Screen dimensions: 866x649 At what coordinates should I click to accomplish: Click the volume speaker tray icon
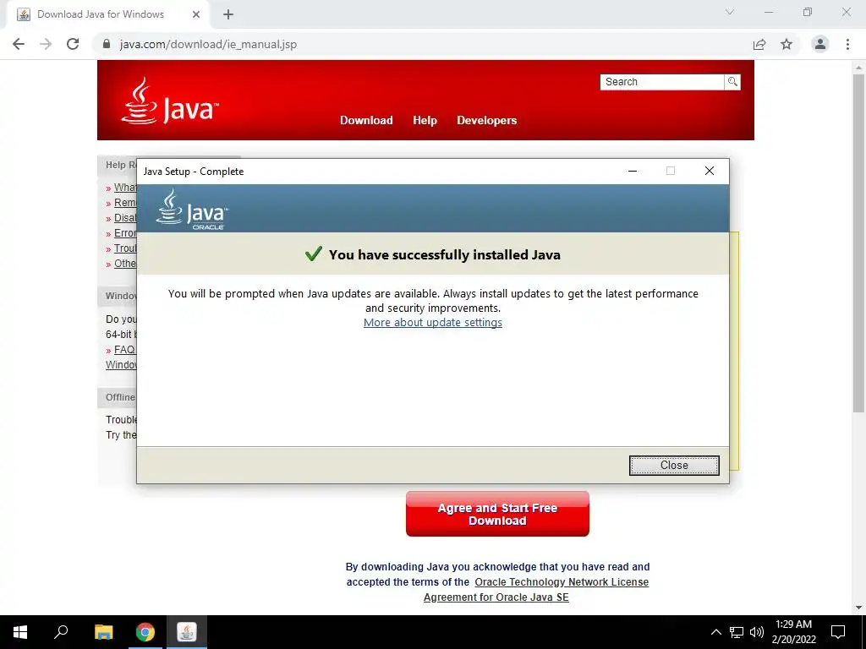coord(757,632)
